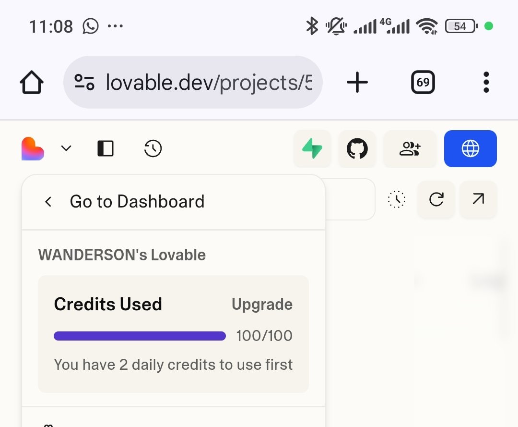
Task: Open version history clock icon
Action: [153, 148]
